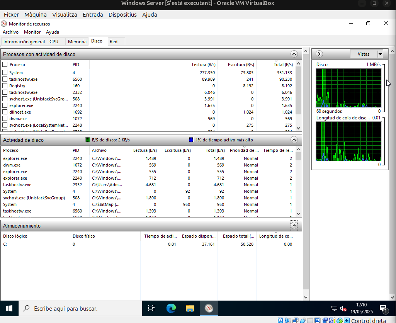Viewport: 396px width, 323px height.
Task: Switch to the Memoria tab
Action: click(x=77, y=41)
